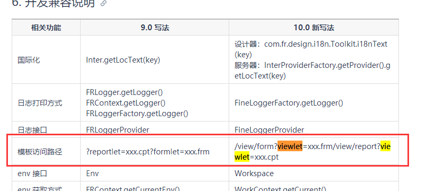Click the 日志打印方式 cell
Viewport: 434px width, 191px height.
coord(46,103)
